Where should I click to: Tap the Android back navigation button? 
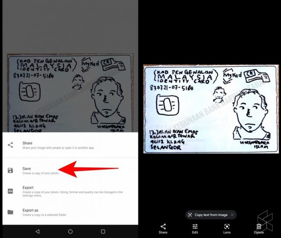tap(37, 231)
